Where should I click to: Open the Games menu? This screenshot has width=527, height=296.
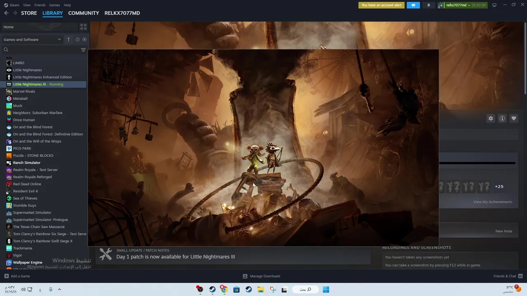coord(54,5)
